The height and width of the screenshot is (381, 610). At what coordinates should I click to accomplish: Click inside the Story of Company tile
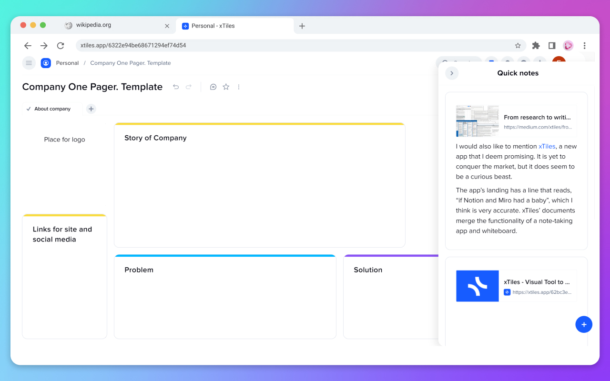pyautogui.click(x=259, y=186)
